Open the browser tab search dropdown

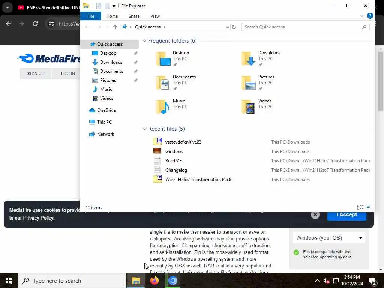pyautogui.click(x=7, y=7)
